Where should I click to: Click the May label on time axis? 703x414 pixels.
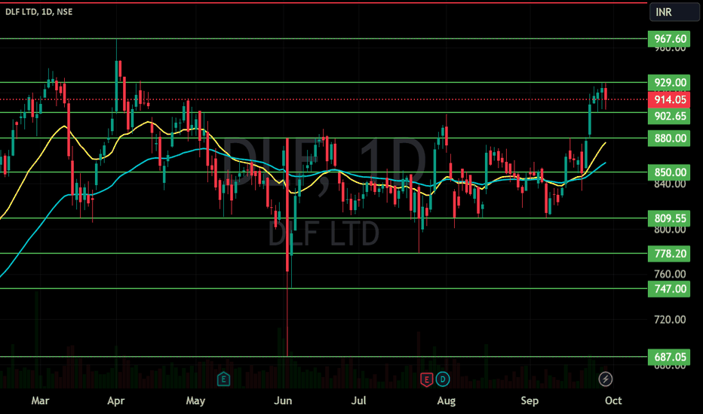tap(195, 400)
